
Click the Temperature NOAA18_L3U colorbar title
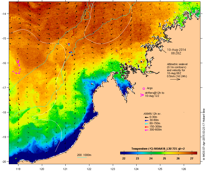click(158, 149)
